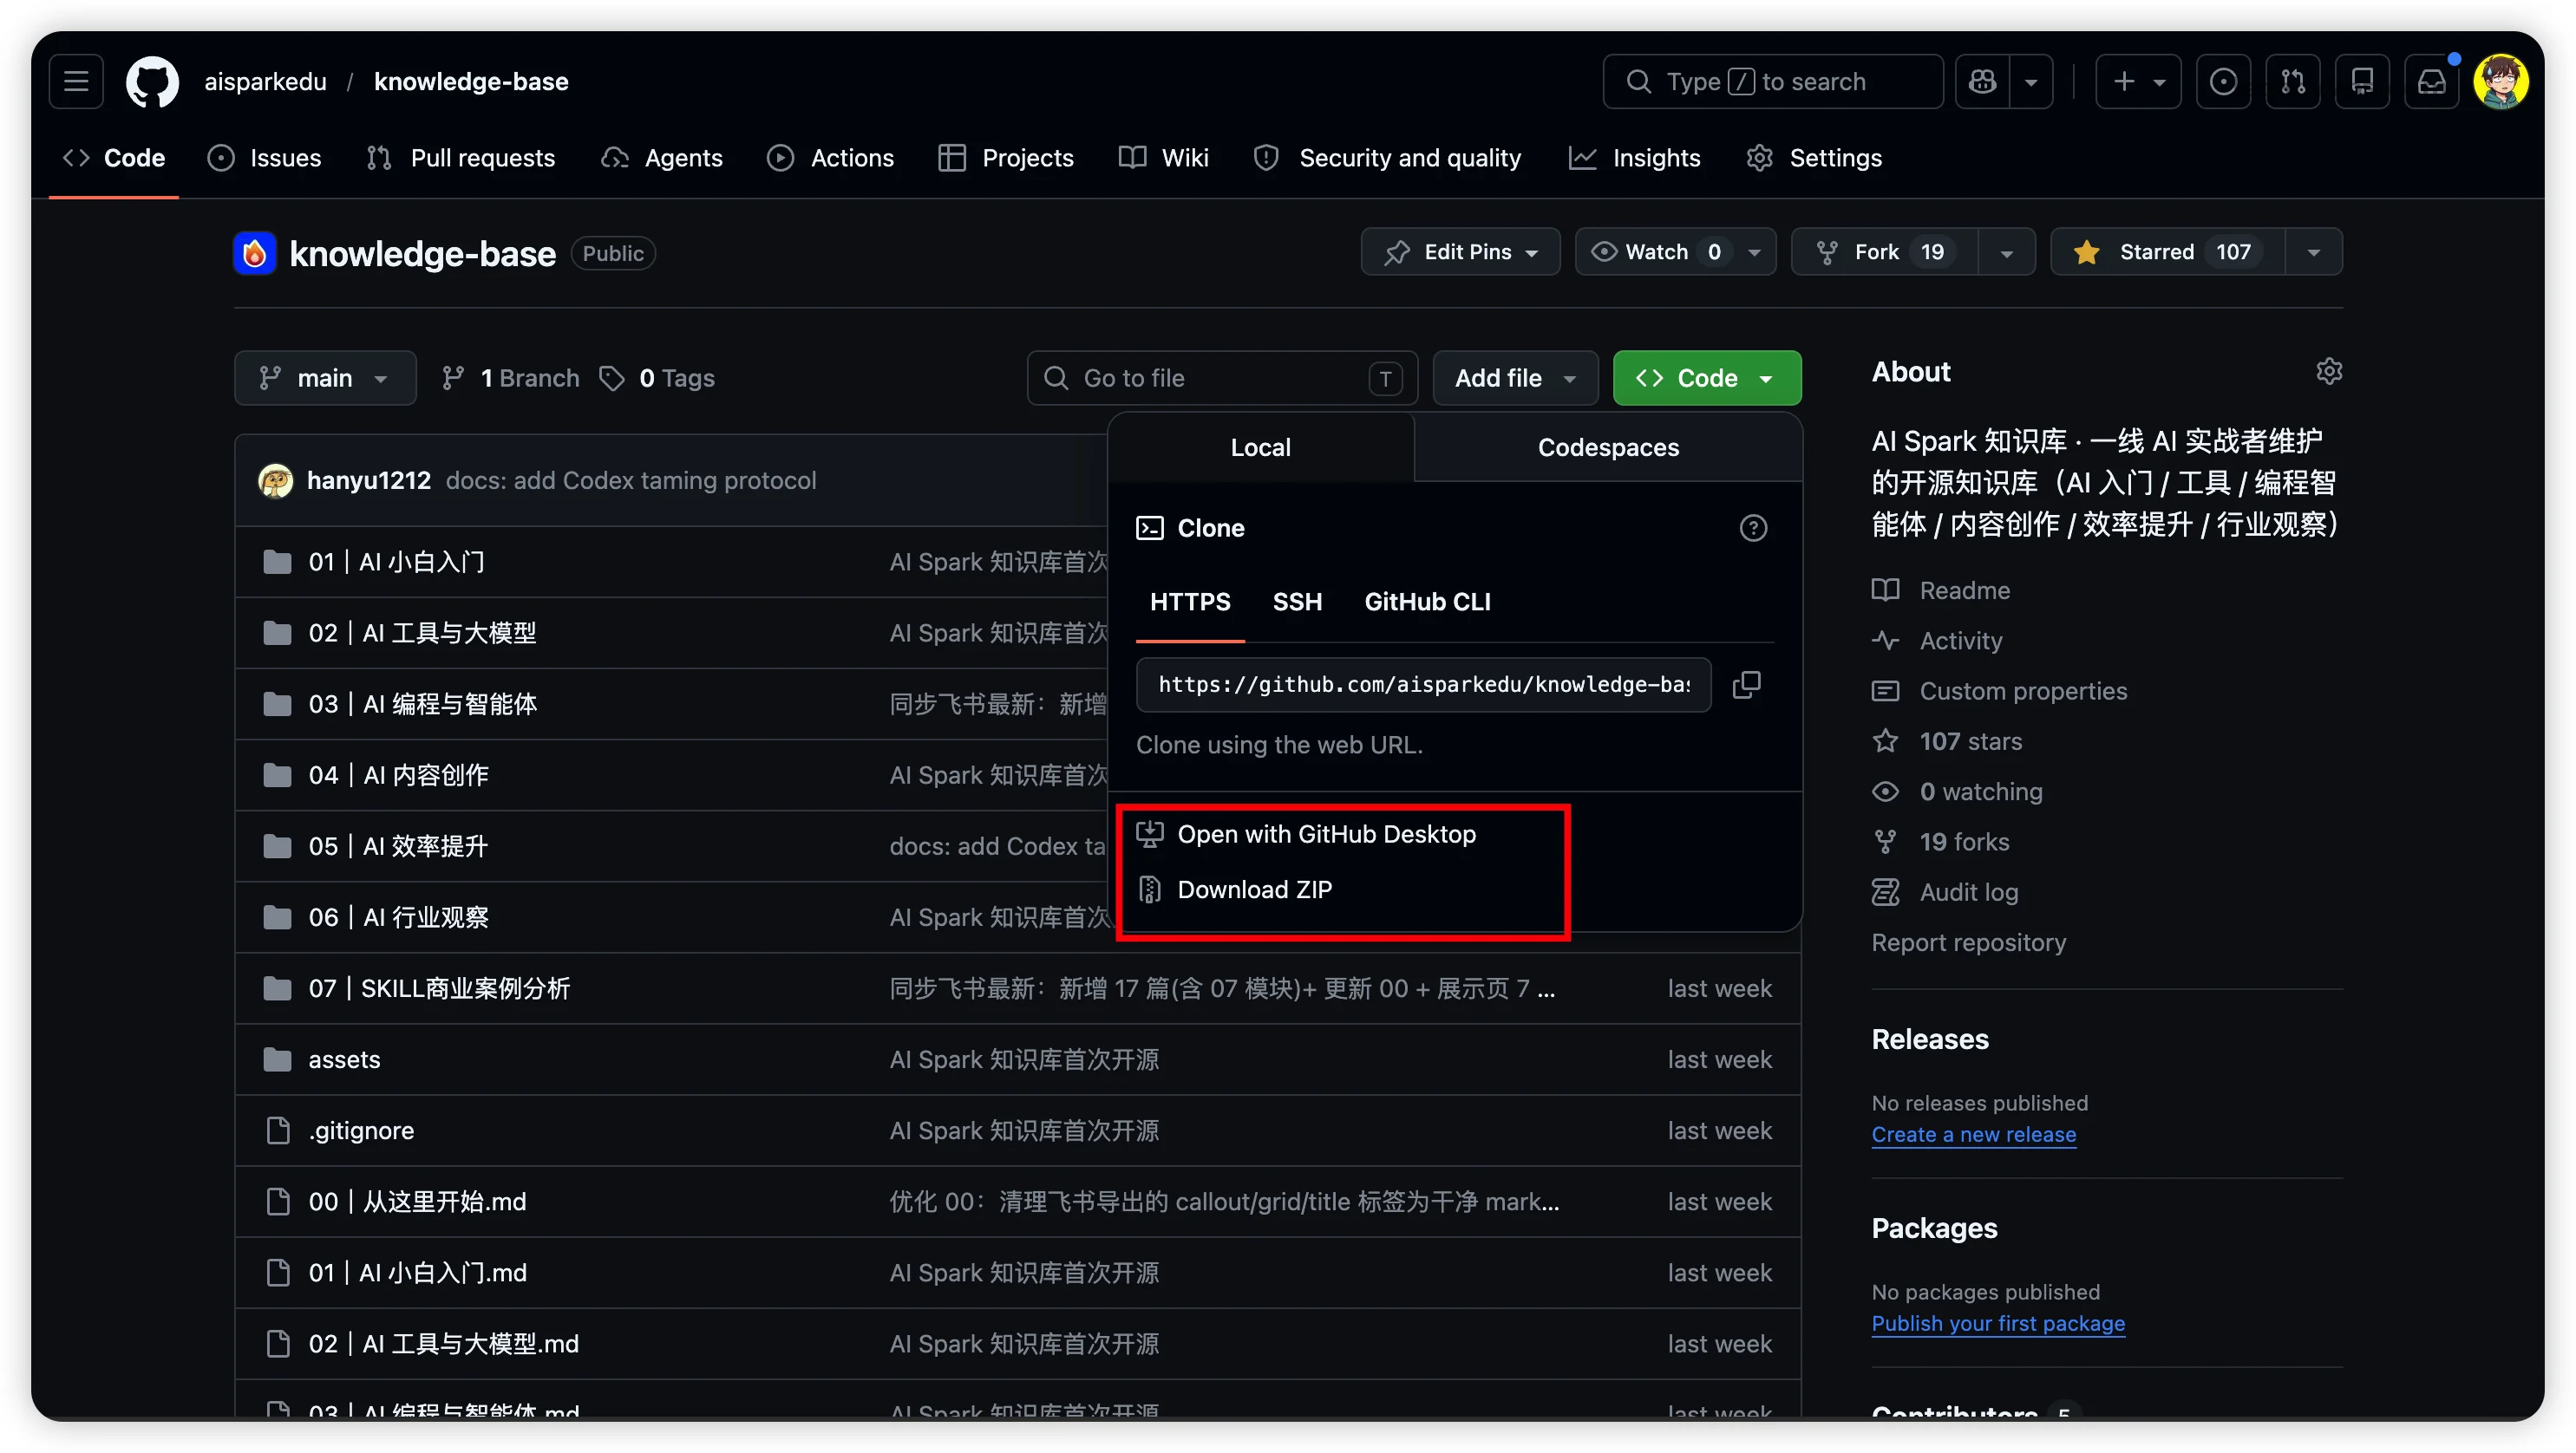
Task: Open repositories icon in top header
Action: [2362, 81]
